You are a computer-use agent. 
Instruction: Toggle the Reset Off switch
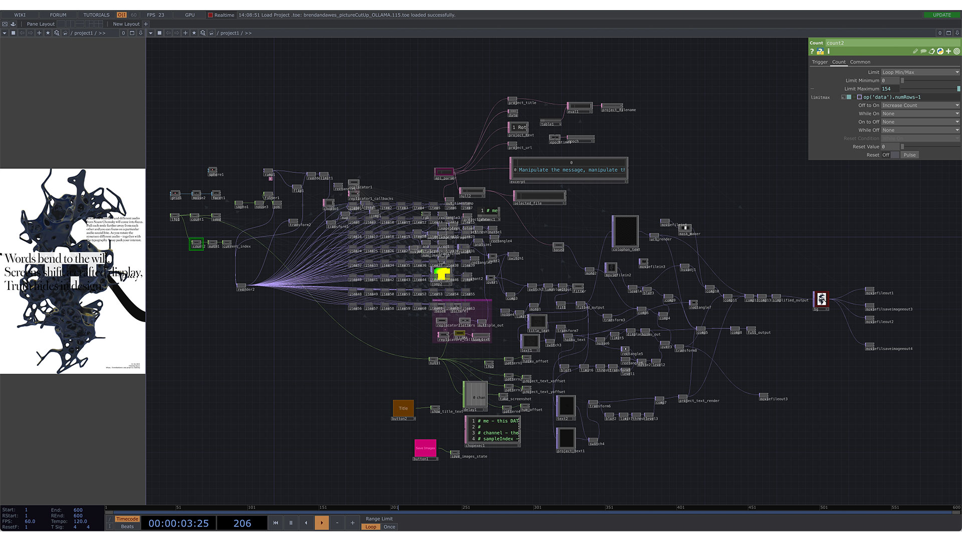[890, 155]
